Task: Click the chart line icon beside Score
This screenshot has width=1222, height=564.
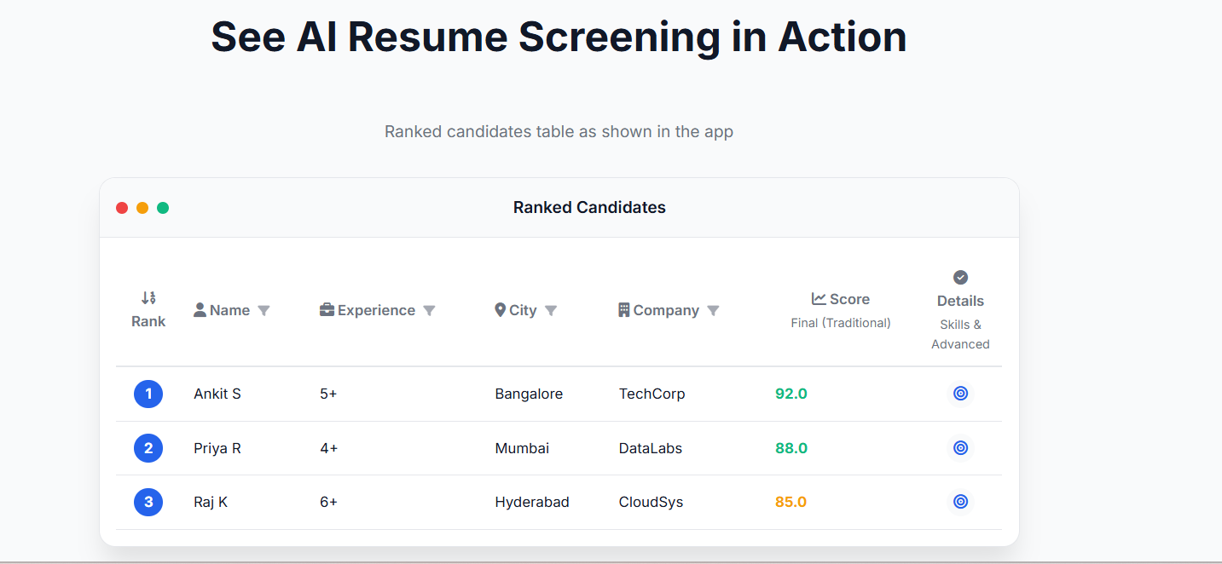Action: pyautogui.click(x=819, y=299)
